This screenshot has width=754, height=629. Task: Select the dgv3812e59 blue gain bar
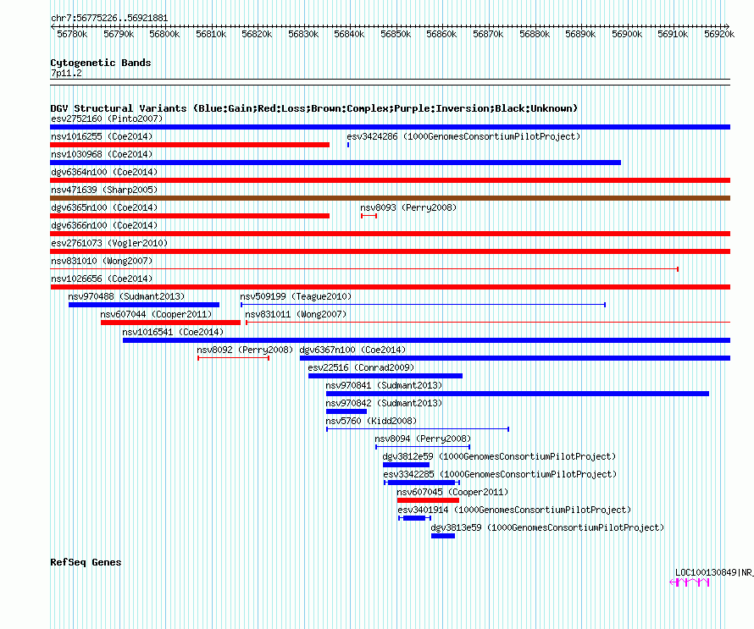[x=406, y=465]
